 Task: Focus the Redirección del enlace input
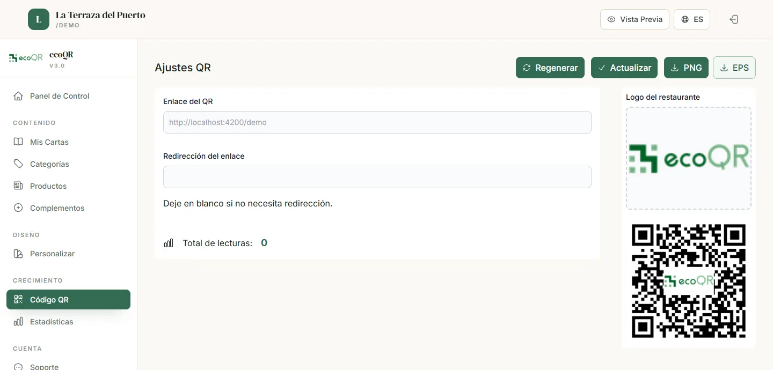[377, 177]
